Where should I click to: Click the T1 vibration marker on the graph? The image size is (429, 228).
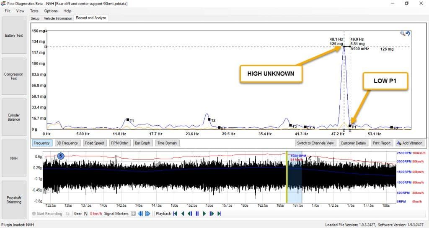(128, 120)
